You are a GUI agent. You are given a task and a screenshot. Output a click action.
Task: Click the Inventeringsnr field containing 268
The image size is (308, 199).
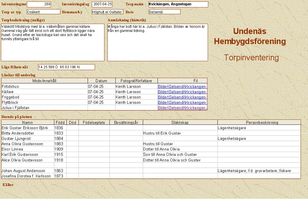[x=39, y=4]
